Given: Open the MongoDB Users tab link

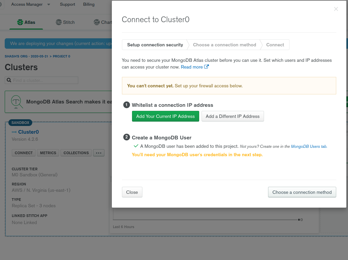Looking at the screenshot, I should coord(309,146).
